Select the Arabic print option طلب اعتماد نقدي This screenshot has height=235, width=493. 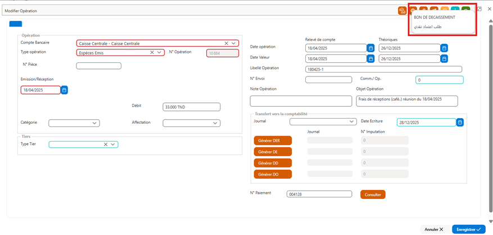pos(428,27)
